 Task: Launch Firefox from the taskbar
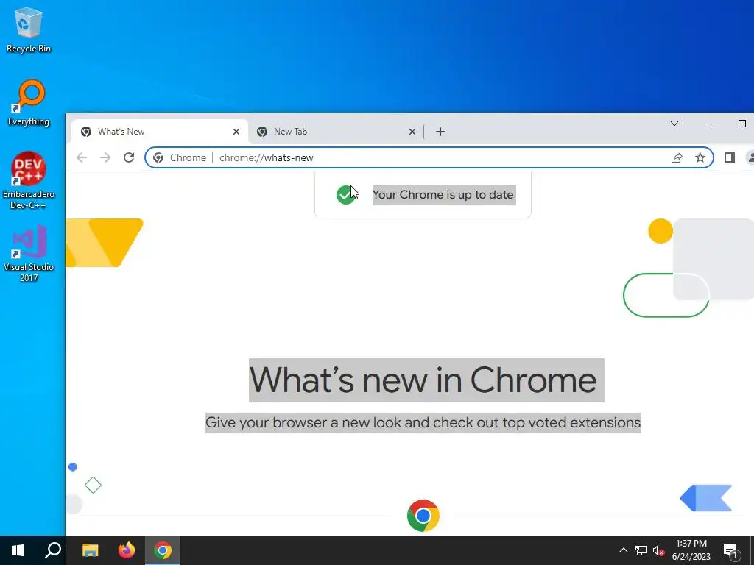127,550
